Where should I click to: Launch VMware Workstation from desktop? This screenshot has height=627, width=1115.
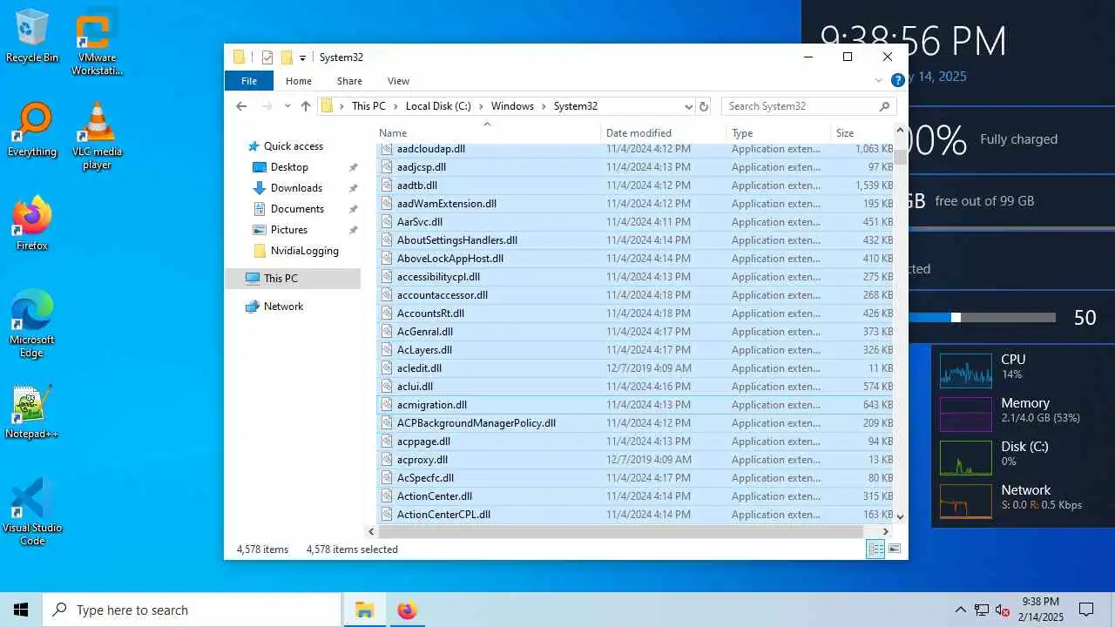[97, 44]
